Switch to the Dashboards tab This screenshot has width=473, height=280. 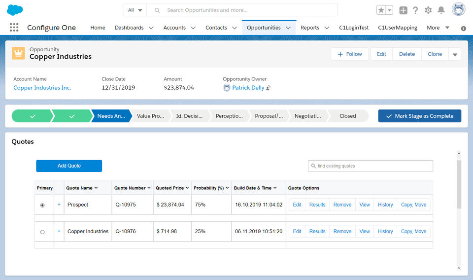[129, 28]
